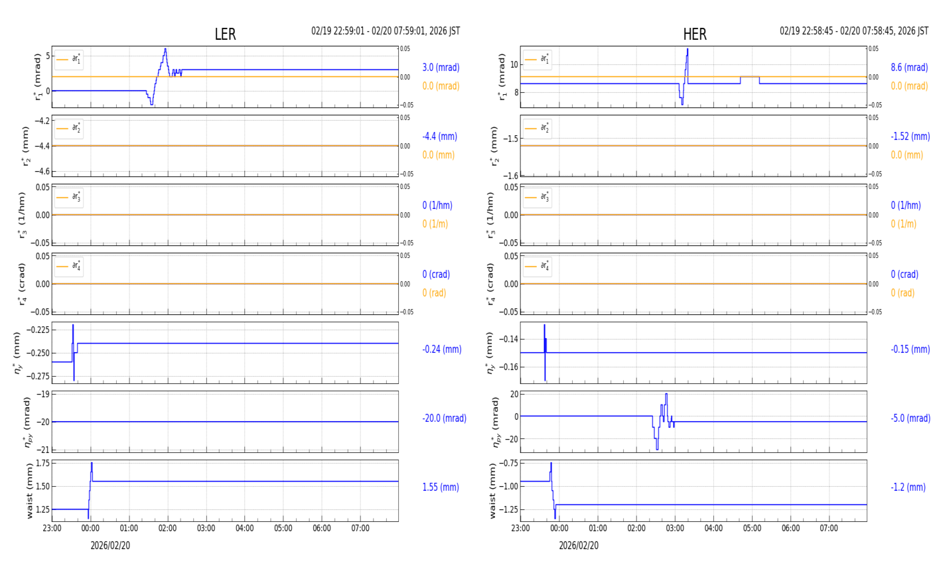Click the HER r1* (mrad) axis label

(504, 77)
